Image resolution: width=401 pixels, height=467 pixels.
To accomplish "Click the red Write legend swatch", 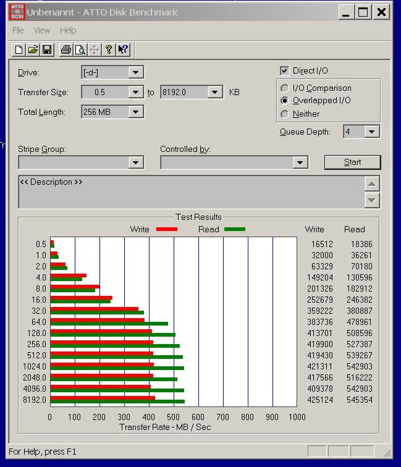I will coord(167,229).
